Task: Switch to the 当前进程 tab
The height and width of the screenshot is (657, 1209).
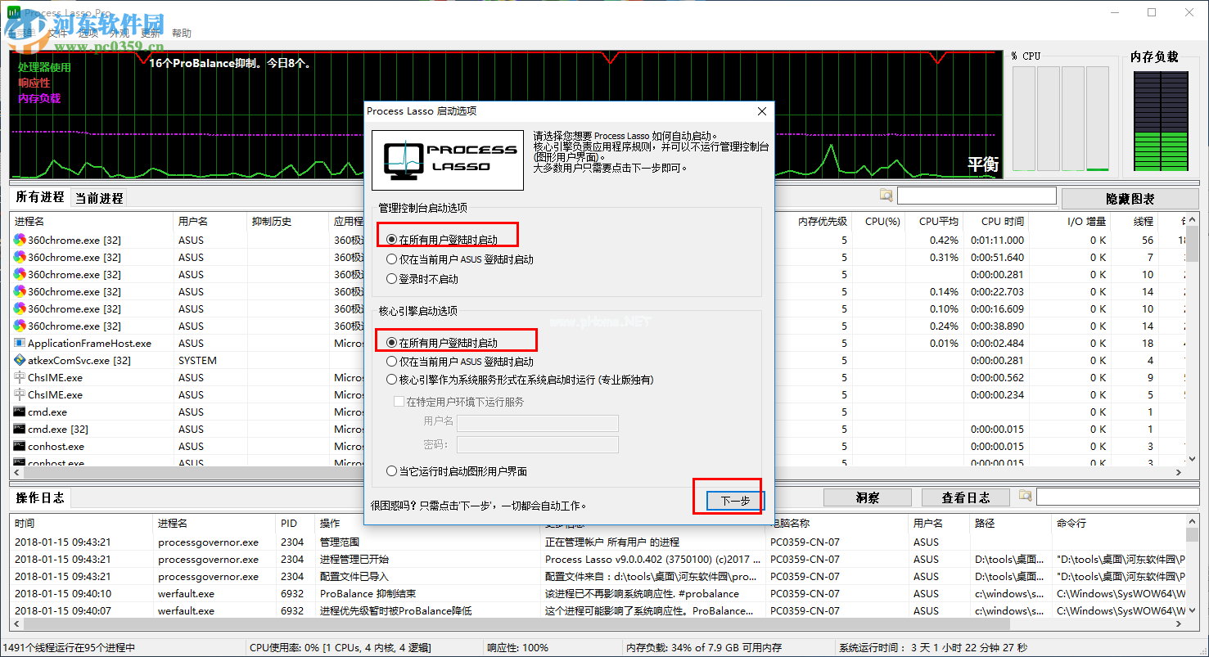Action: click(x=99, y=198)
